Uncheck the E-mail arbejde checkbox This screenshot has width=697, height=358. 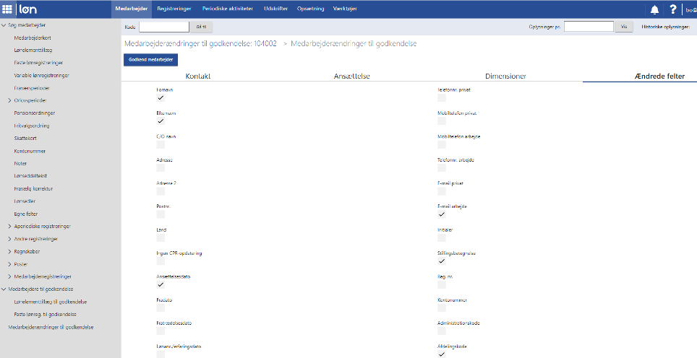click(x=442, y=214)
